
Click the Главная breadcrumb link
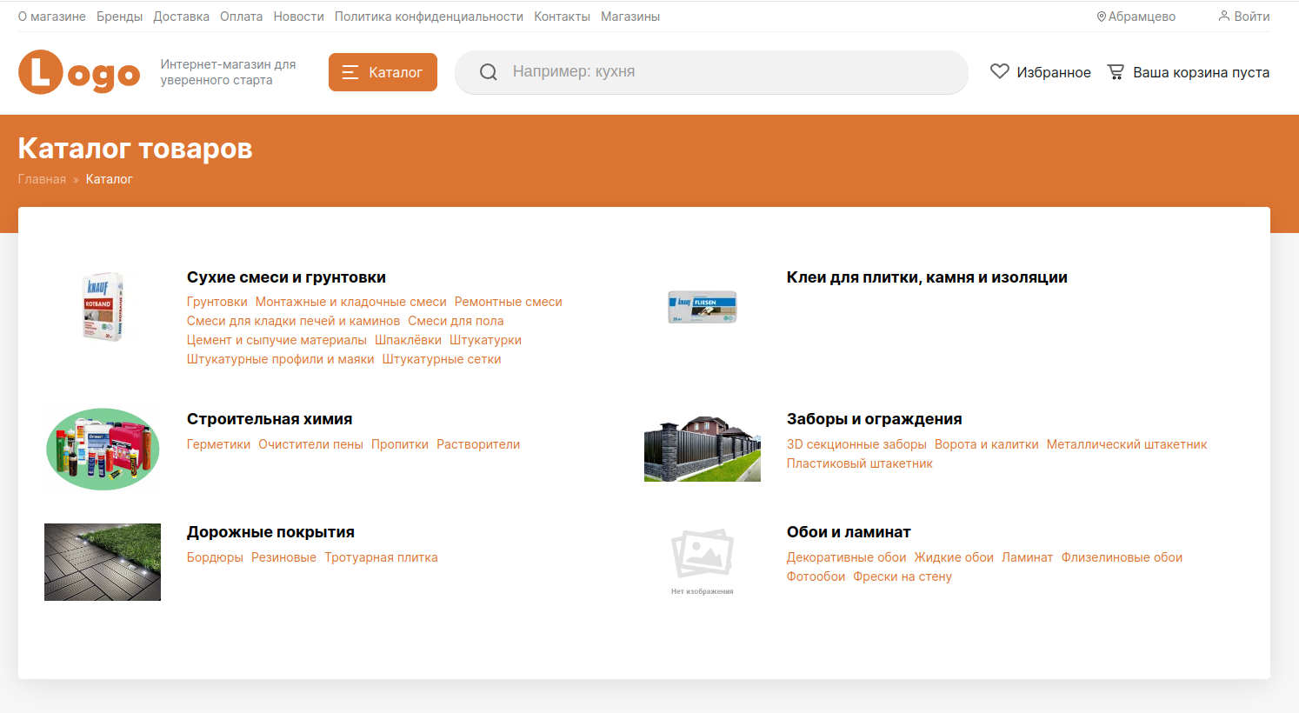[x=42, y=179]
